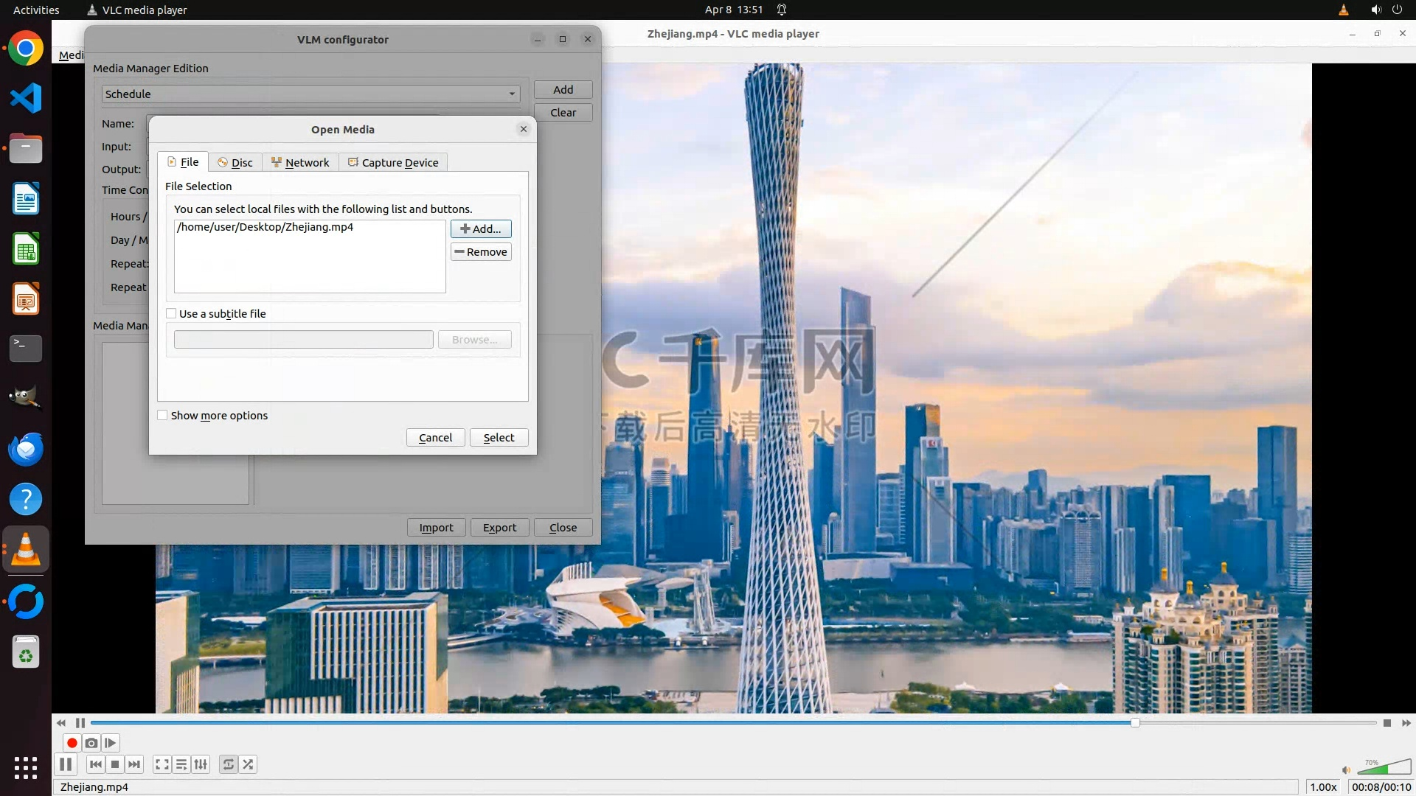
Task: Enable random shuffle playback
Action: 249,764
